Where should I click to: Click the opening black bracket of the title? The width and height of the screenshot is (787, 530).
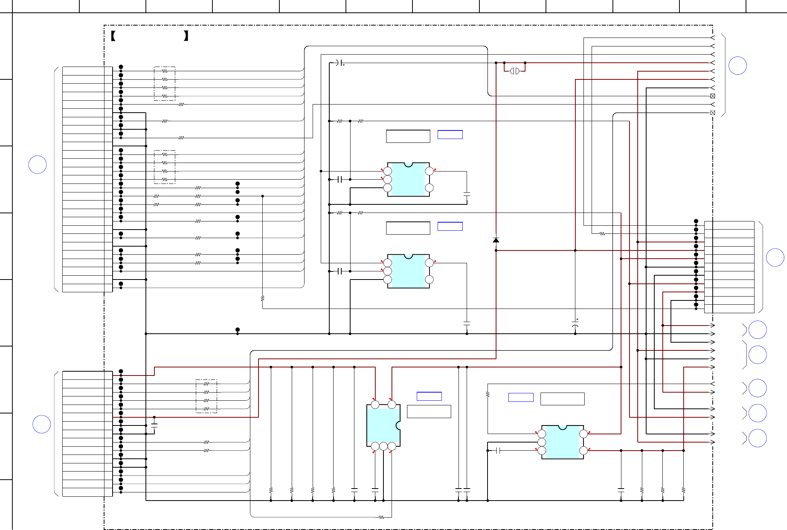pyautogui.click(x=113, y=36)
